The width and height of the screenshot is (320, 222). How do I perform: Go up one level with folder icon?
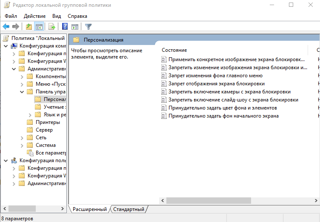tap(29, 26)
